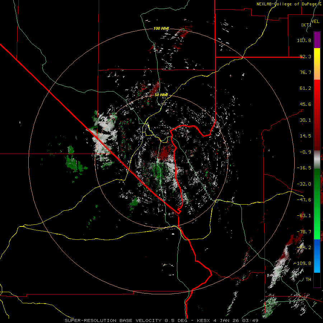Select the 61.2 velocity scale value

tap(305, 88)
